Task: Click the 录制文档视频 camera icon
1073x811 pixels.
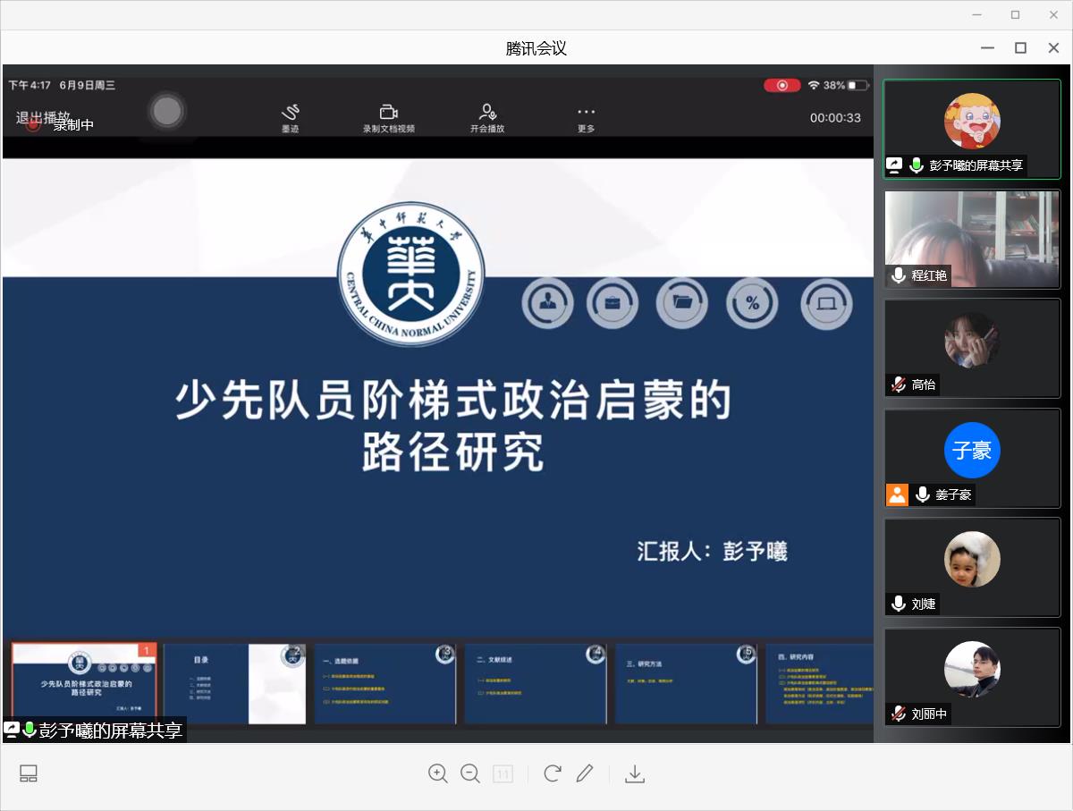Action: 389,116
